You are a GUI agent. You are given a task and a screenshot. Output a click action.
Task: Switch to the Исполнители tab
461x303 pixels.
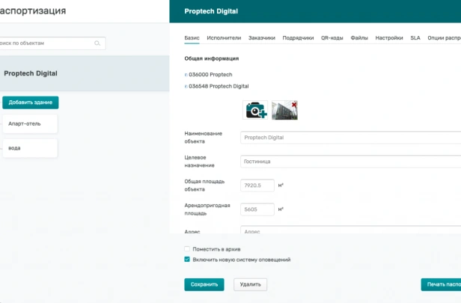point(224,38)
